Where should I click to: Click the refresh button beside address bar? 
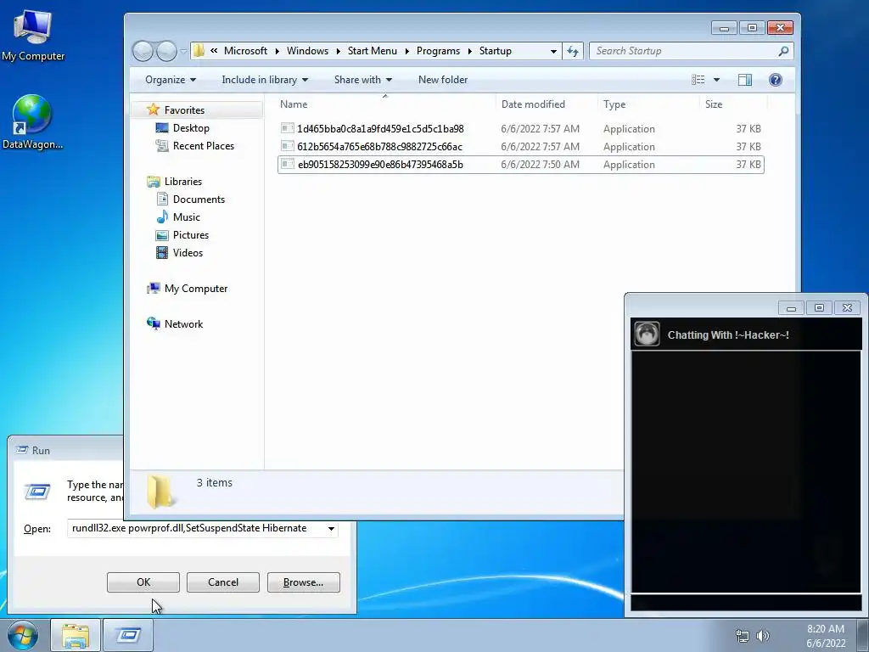click(x=573, y=51)
